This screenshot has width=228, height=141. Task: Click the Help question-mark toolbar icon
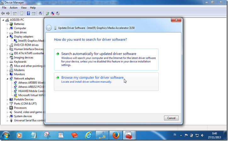tap(28, 13)
